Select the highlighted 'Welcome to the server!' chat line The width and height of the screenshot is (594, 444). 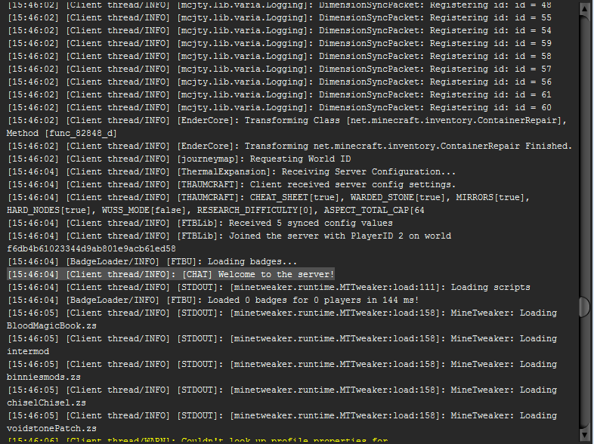[171, 274]
